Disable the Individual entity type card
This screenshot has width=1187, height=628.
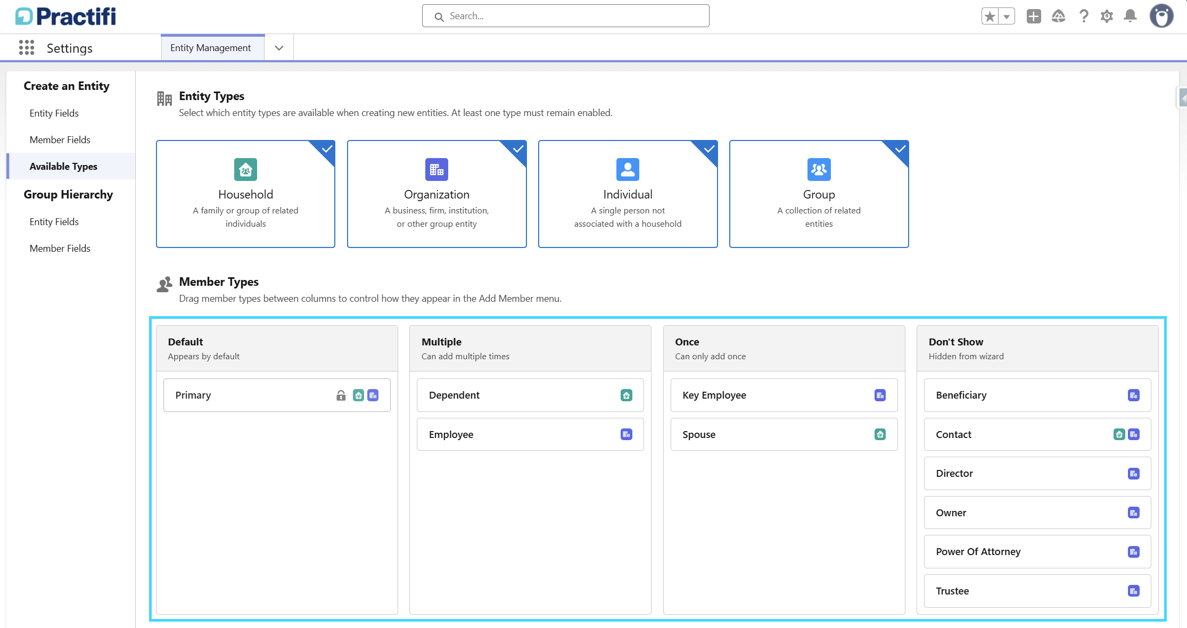pyautogui.click(x=628, y=194)
